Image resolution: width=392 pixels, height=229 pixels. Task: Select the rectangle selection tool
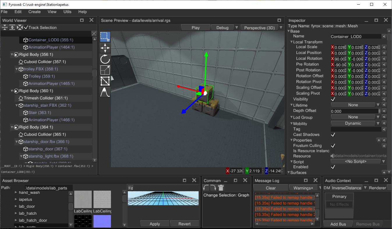(x=105, y=37)
